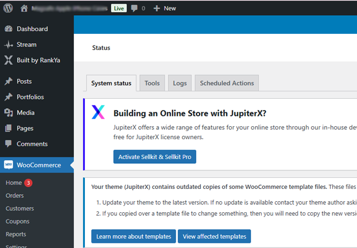
Task: Click the blurred site name link
Action: click(70, 8)
